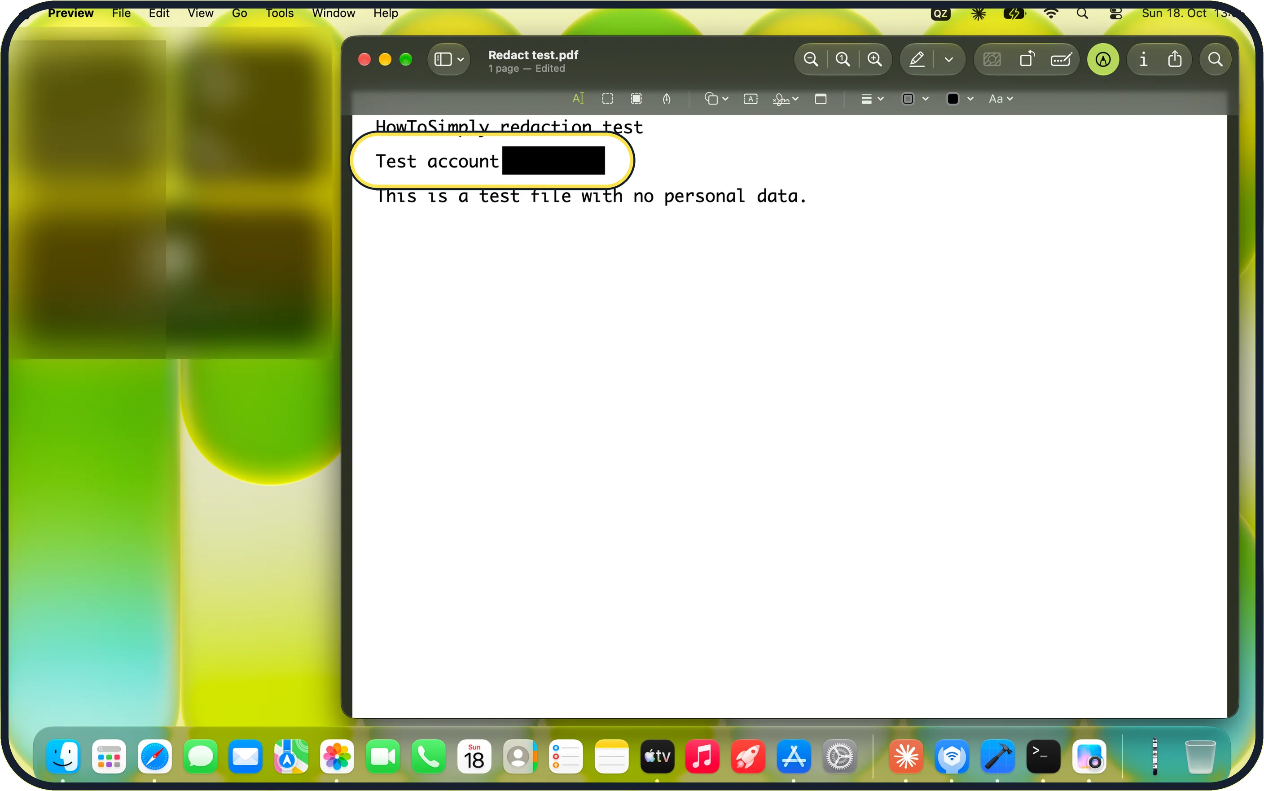Expand the Border Color dropdown arrow
This screenshot has width=1264, height=791.
pos(925,98)
